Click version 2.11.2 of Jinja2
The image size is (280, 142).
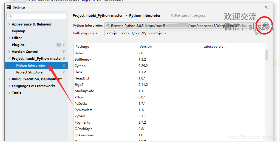[x=143, y=84]
